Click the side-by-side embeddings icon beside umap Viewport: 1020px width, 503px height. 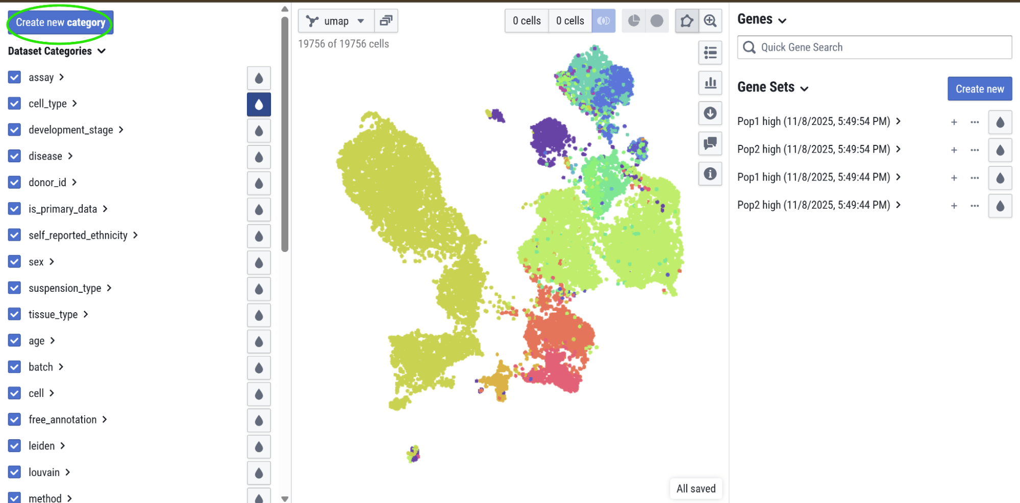(386, 21)
